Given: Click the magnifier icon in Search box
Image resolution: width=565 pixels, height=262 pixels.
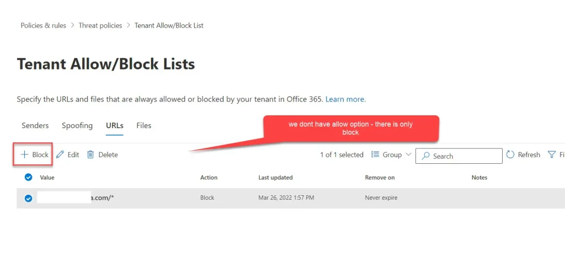Looking at the screenshot, I should pos(425,156).
